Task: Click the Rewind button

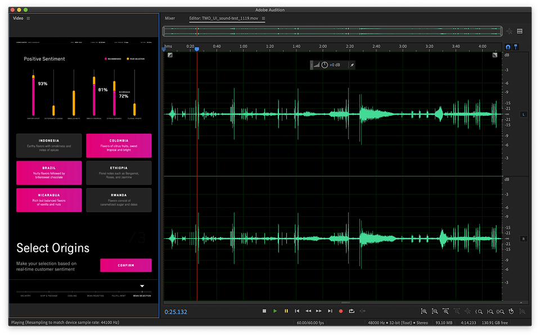Action: [308, 311]
